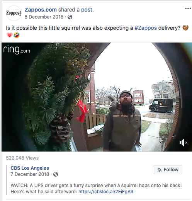Click the RSS icon on the Follow button

pos(160,170)
